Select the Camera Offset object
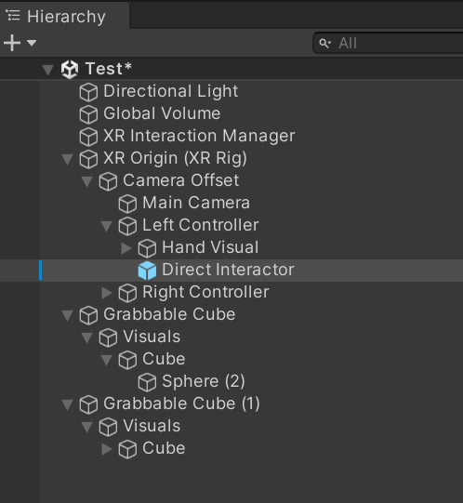 tap(181, 180)
